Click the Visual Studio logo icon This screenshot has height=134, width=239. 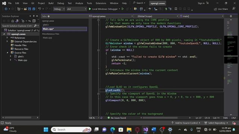(x=4, y=3)
